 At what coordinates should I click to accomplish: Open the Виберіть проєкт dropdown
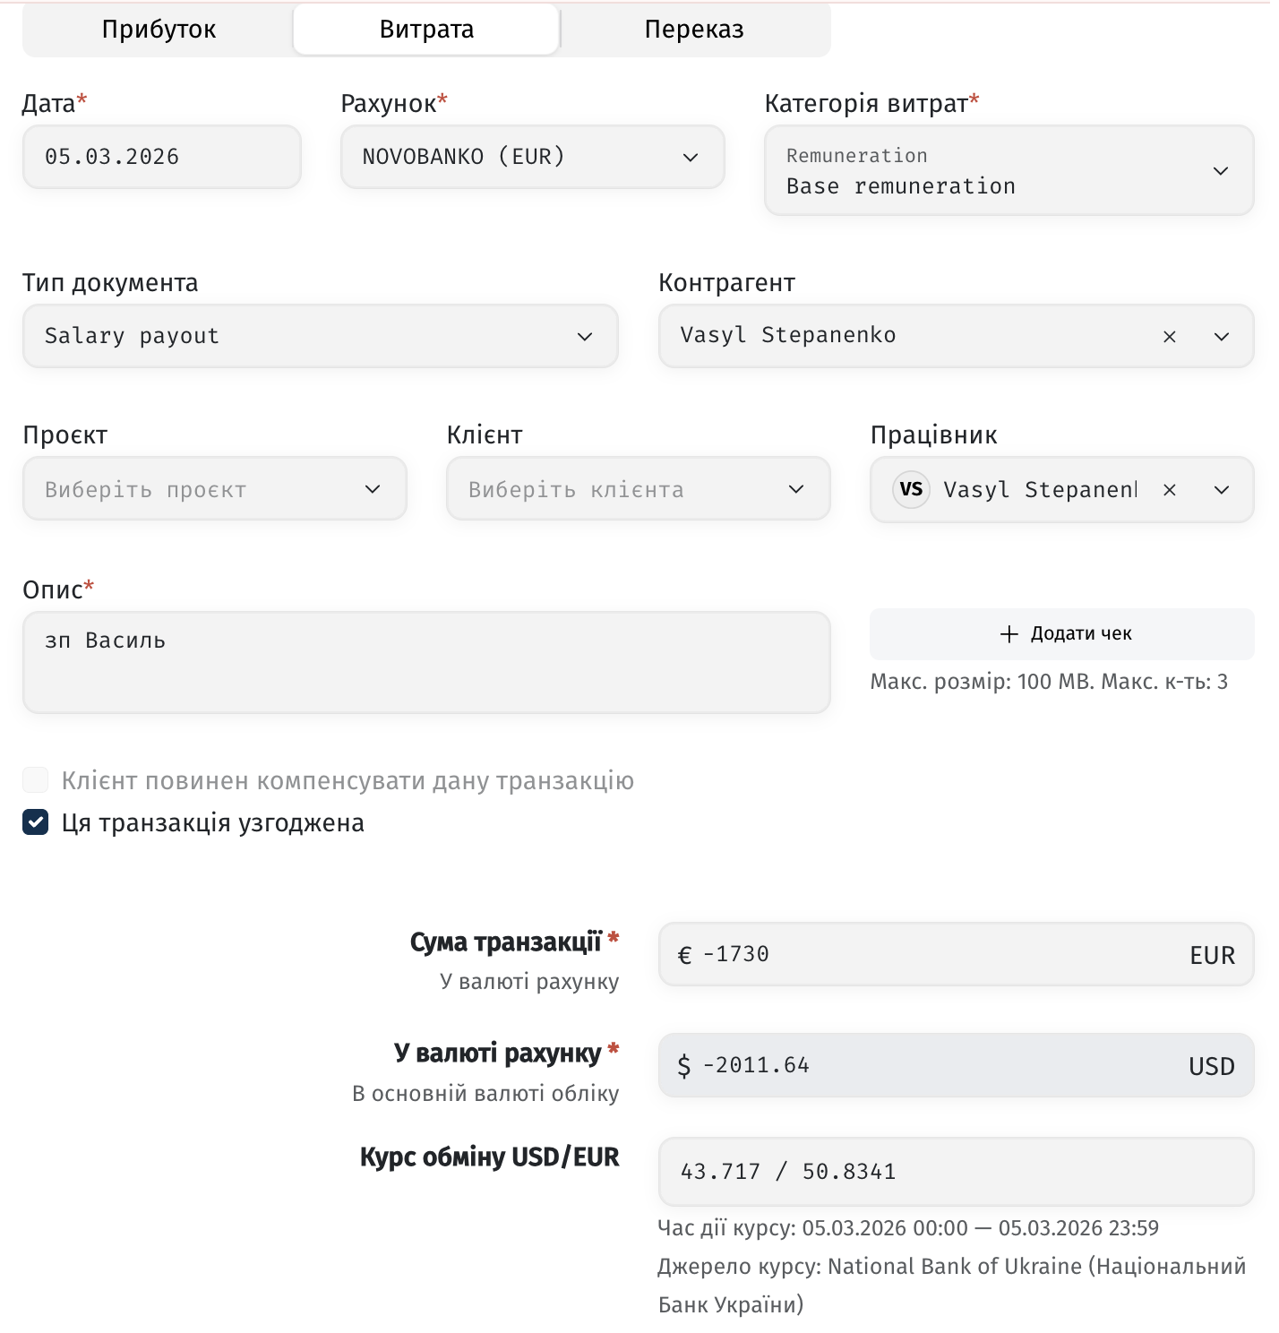[x=215, y=489]
